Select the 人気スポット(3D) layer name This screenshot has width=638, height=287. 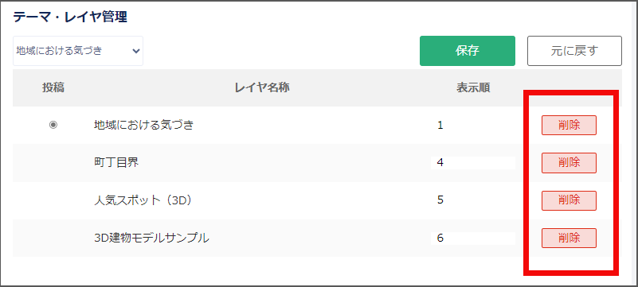coord(143,200)
